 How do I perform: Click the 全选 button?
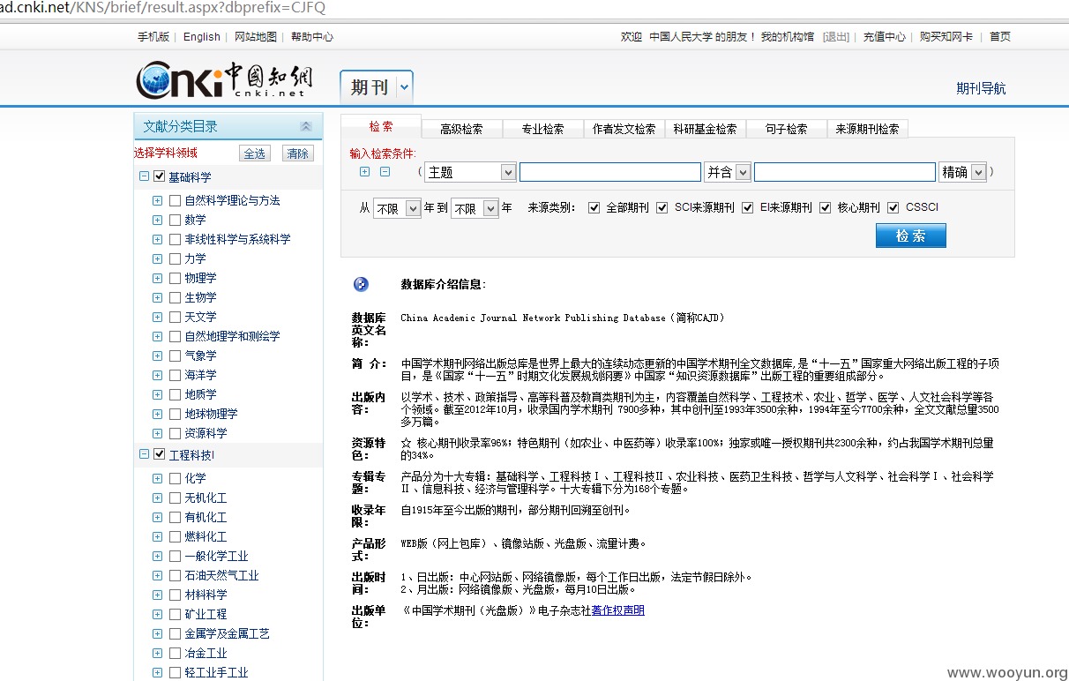tap(255, 153)
